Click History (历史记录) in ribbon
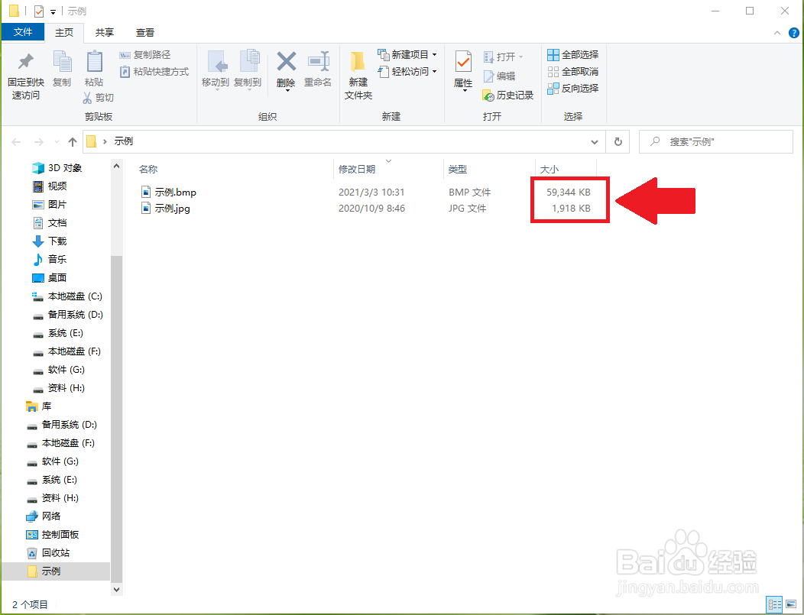 coord(508,95)
